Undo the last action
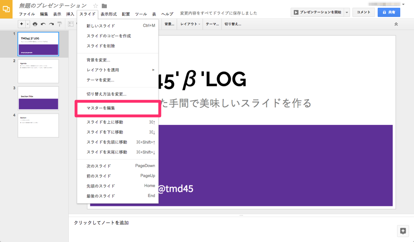 click(43, 24)
